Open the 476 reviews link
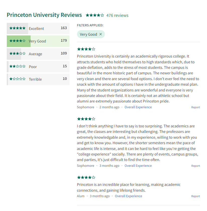Screen dimensions: 207x211 pyautogui.click(x=117, y=15)
